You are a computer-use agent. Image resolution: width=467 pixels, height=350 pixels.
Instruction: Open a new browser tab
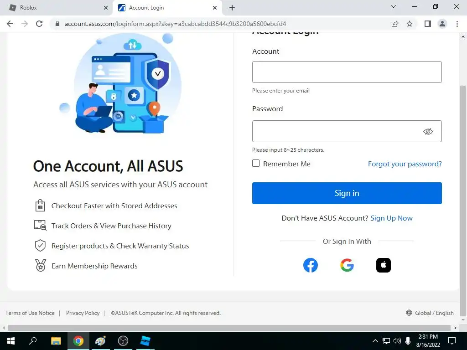(x=232, y=8)
